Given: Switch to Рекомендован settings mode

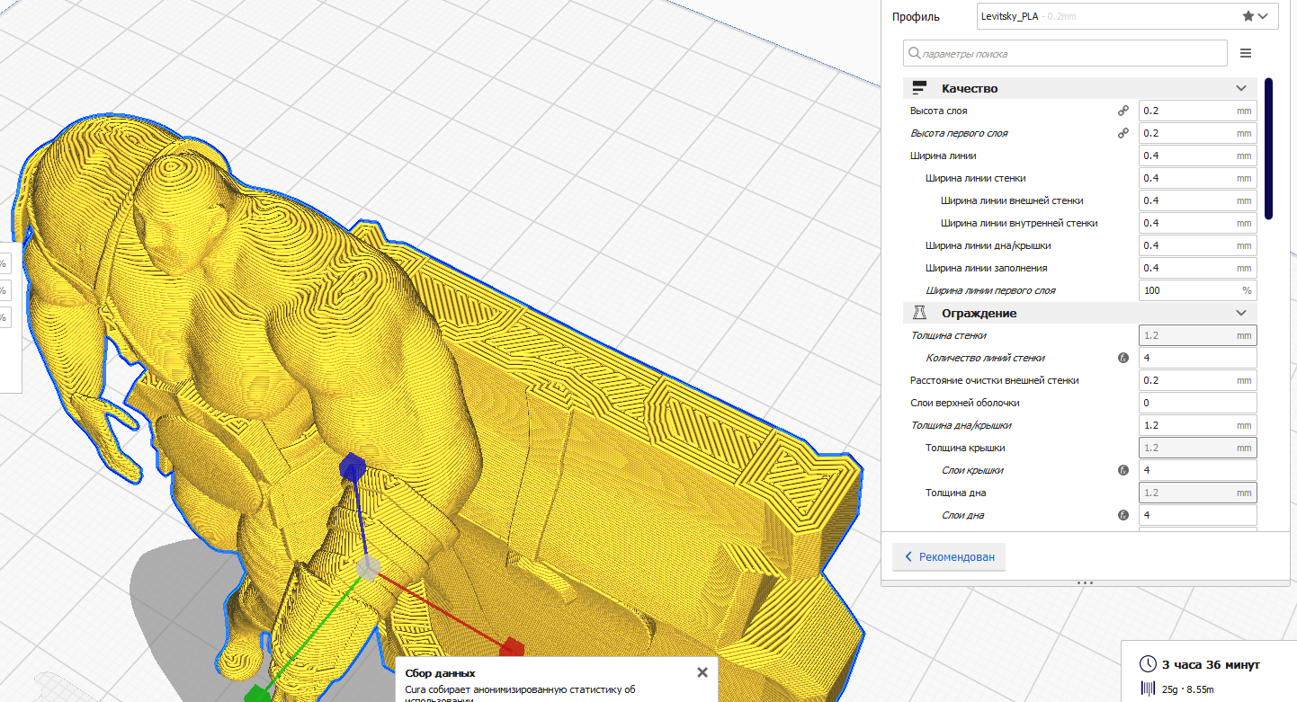Looking at the screenshot, I should [x=949, y=557].
